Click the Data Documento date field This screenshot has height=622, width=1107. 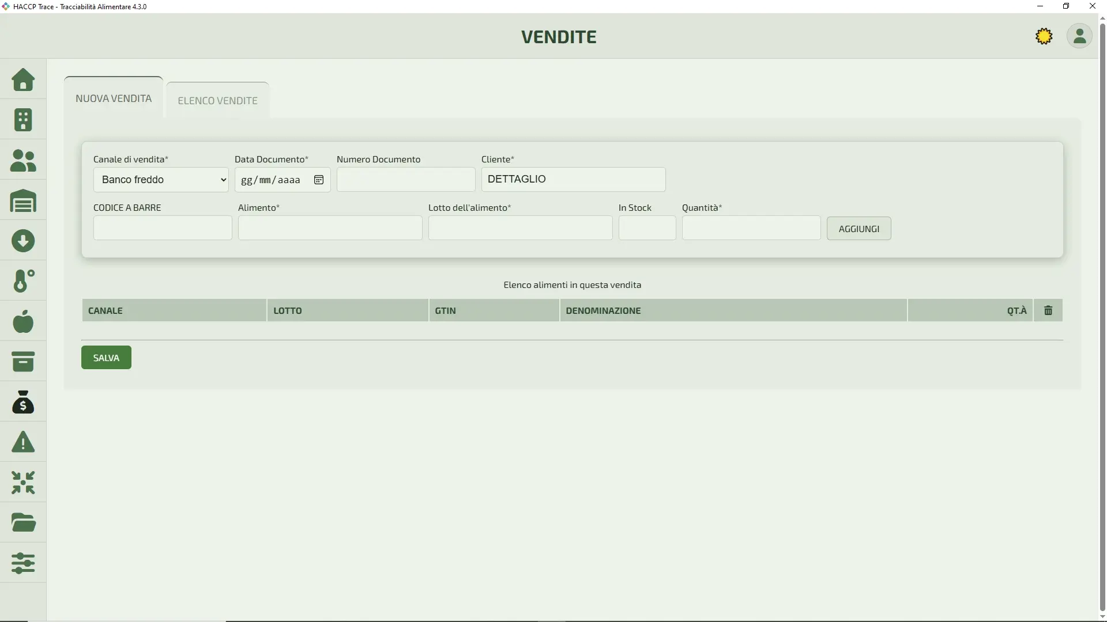tap(283, 180)
